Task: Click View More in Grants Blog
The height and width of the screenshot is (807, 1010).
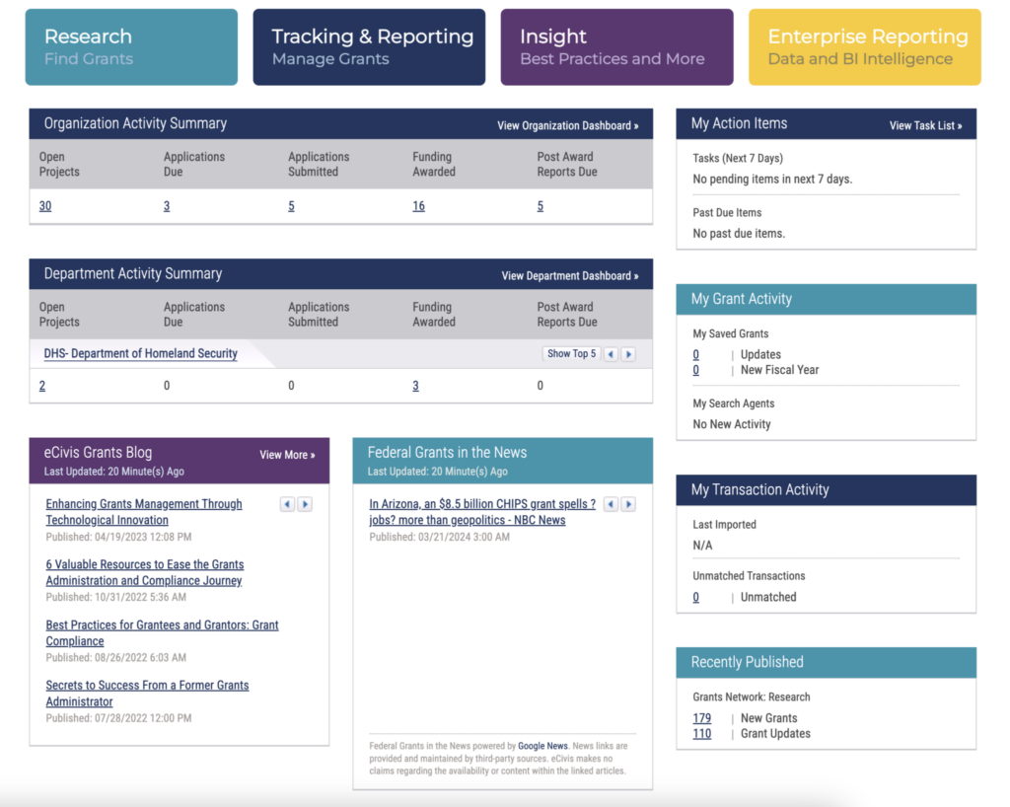Action: [x=287, y=455]
